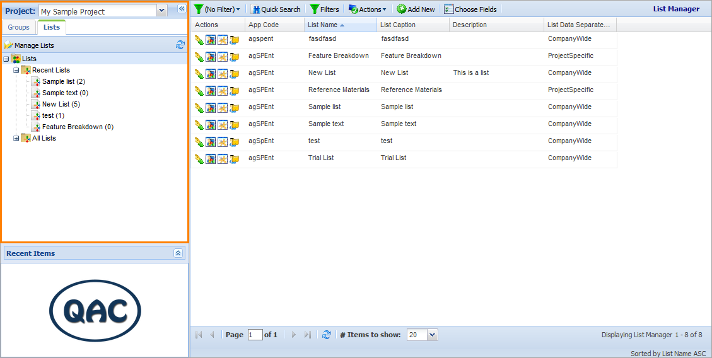The height and width of the screenshot is (358, 712).
Task: Open Choose Fields
Action: 470,9
